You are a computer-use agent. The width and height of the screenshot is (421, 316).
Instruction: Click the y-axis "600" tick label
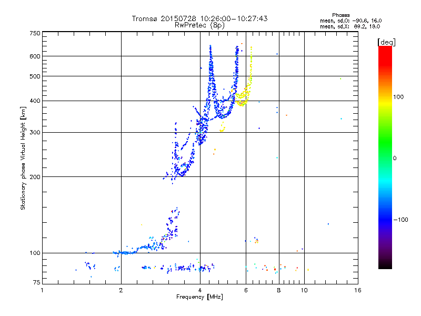point(35,56)
